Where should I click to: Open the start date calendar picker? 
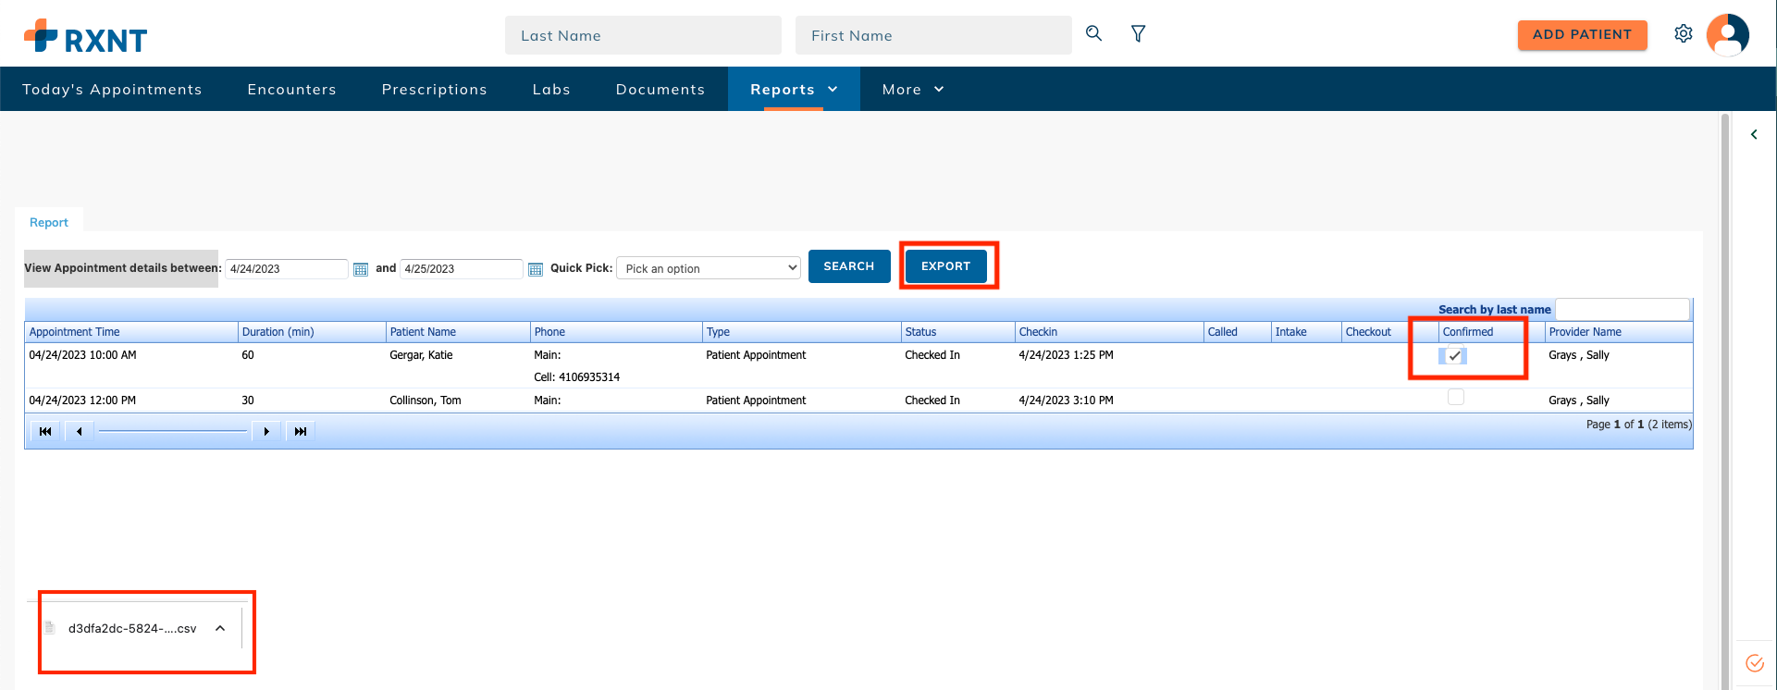361,269
